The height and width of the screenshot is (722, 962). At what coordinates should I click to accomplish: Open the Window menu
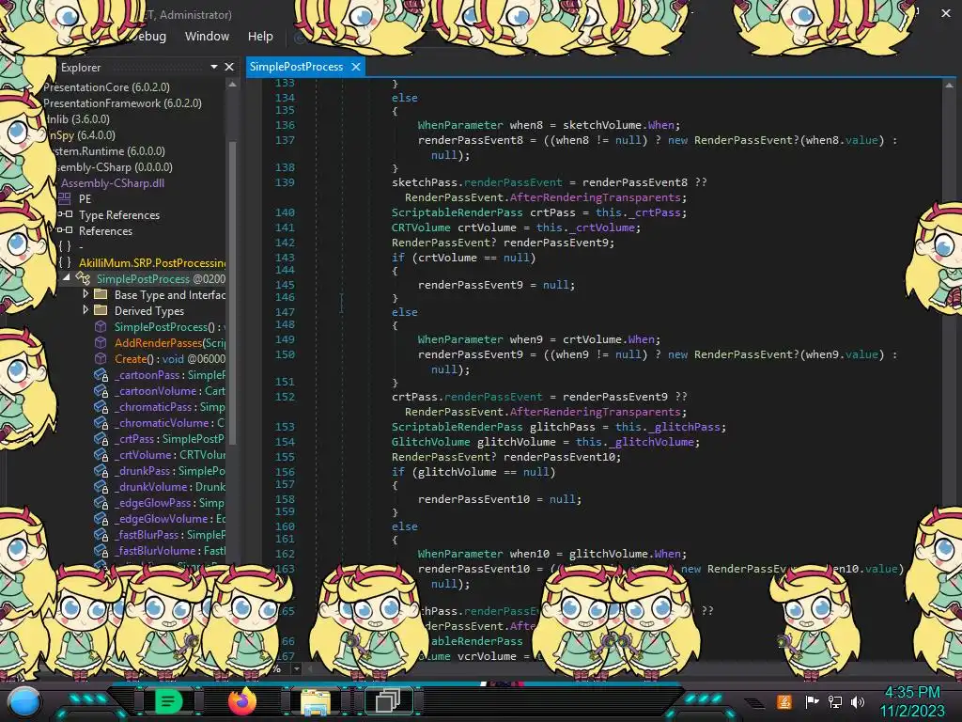pos(207,37)
